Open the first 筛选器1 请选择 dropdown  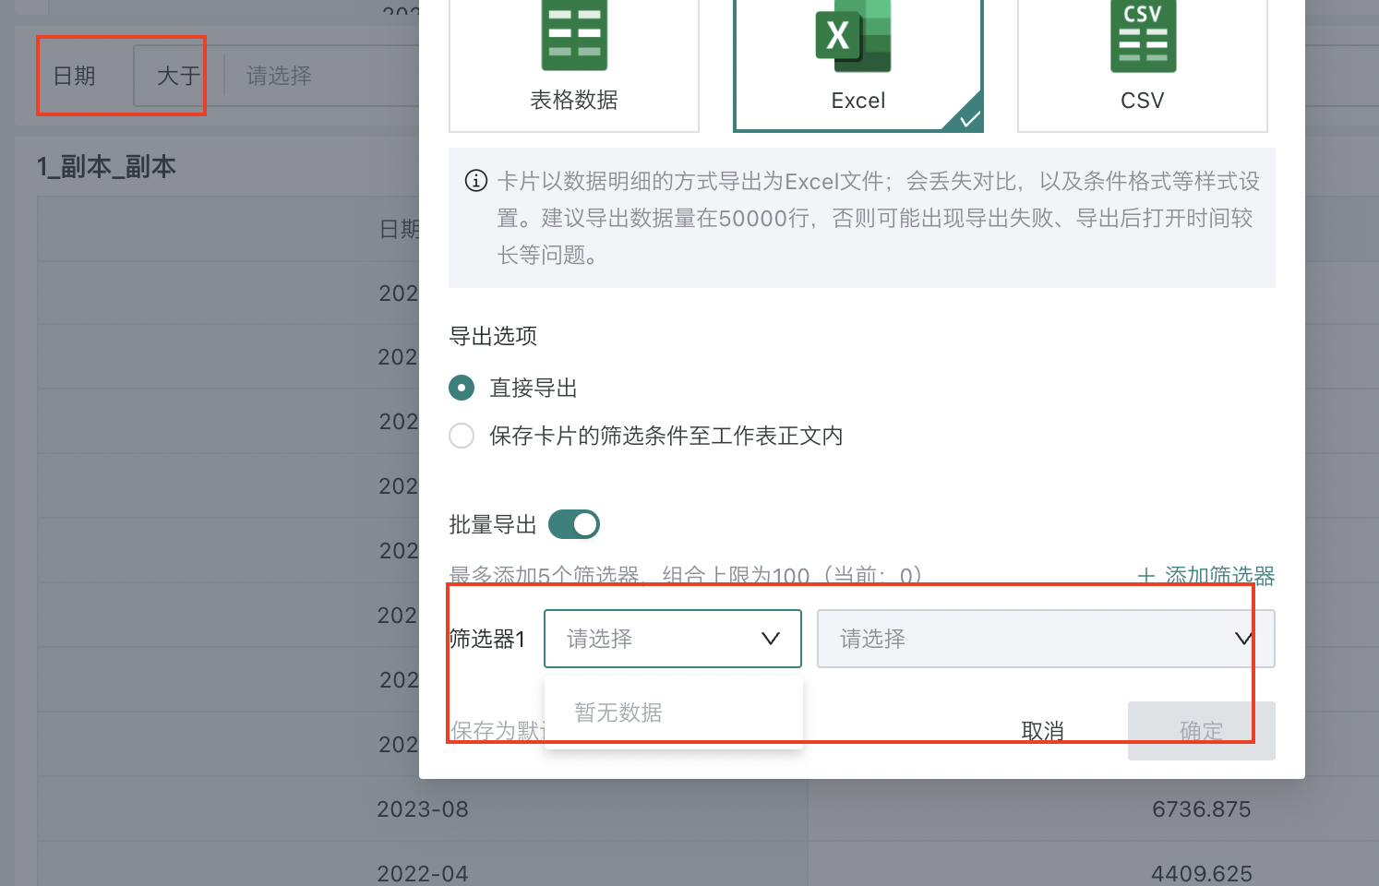coord(673,639)
